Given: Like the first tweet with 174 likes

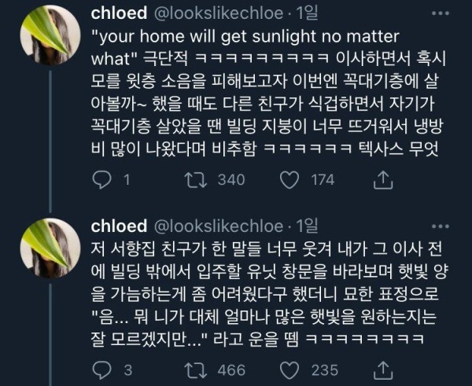Looking at the screenshot, I should pyautogui.click(x=289, y=180).
